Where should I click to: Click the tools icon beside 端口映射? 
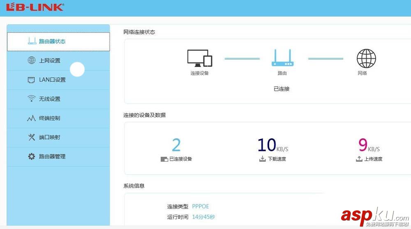(32, 137)
